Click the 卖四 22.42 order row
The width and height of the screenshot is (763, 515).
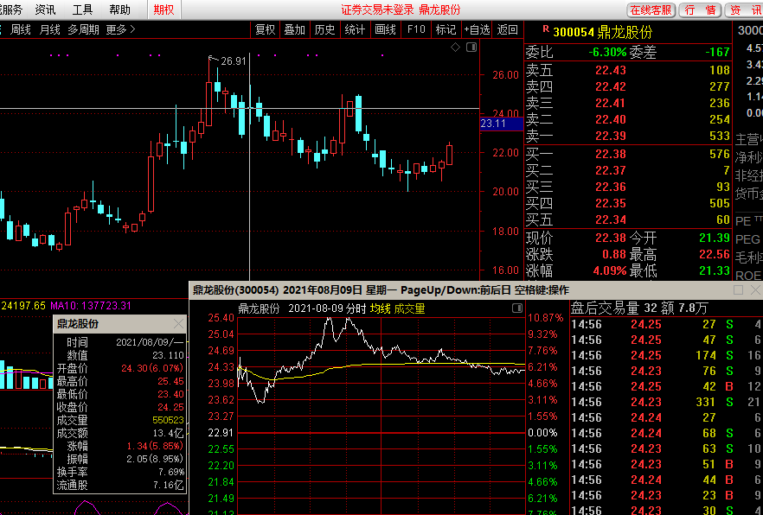tap(627, 87)
